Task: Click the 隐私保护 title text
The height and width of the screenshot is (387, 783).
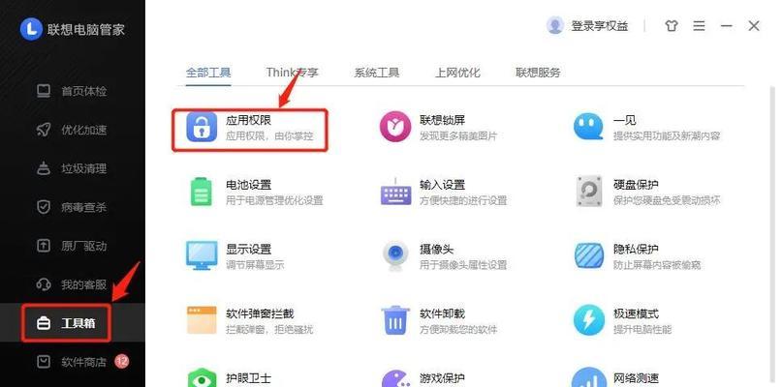Action: [x=636, y=249]
